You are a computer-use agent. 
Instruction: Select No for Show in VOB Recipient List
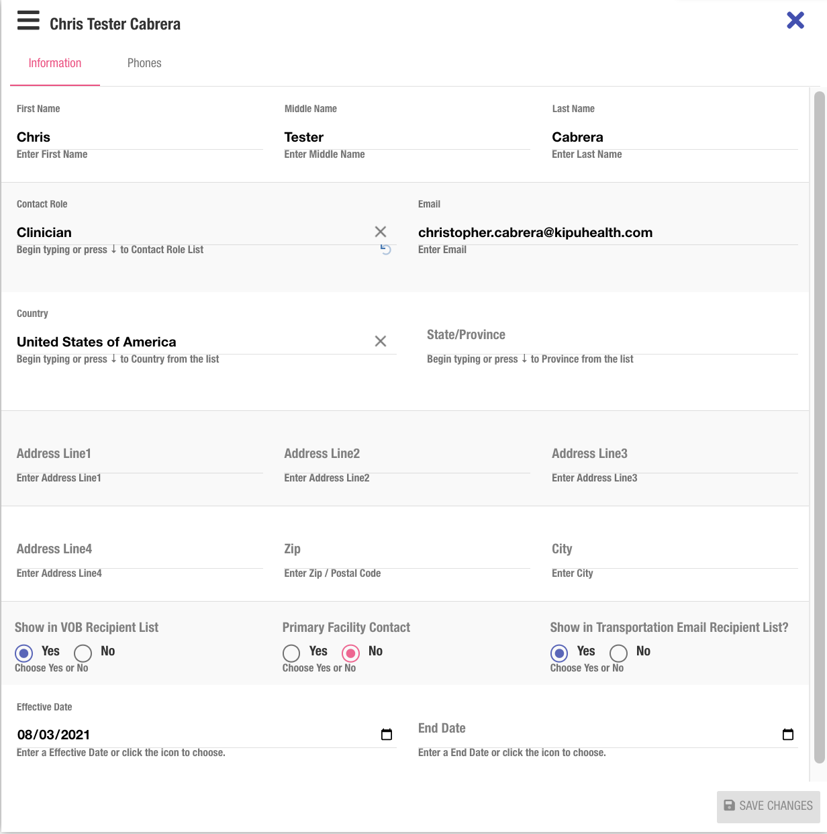click(x=83, y=653)
